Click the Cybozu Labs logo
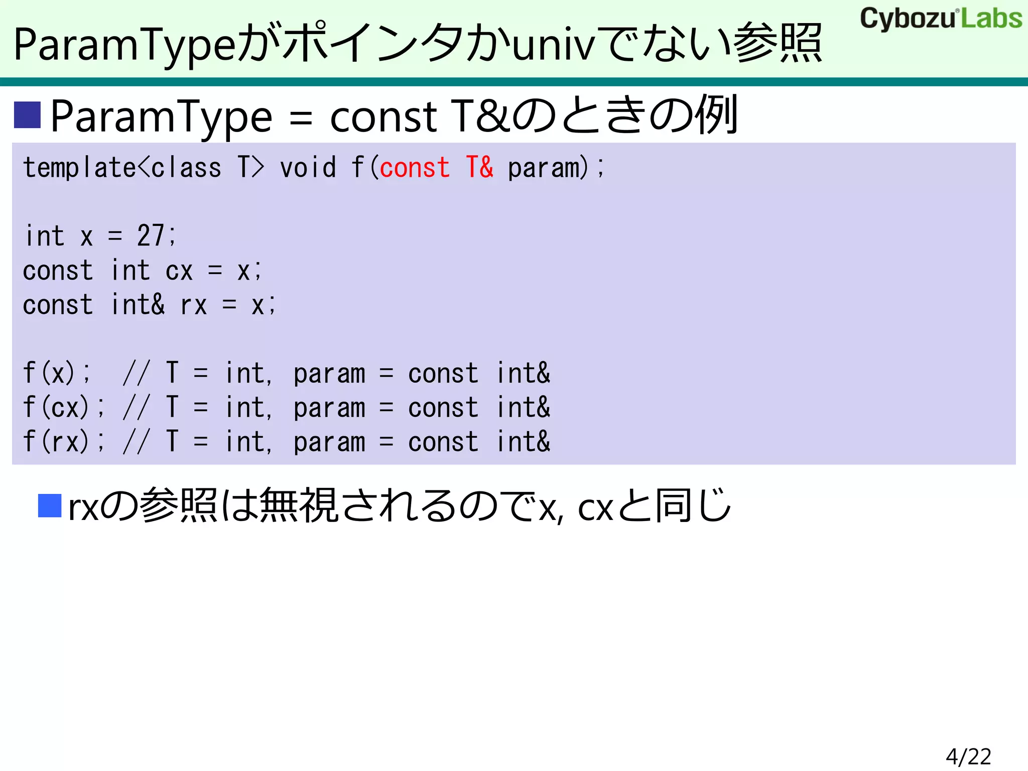 (x=941, y=19)
